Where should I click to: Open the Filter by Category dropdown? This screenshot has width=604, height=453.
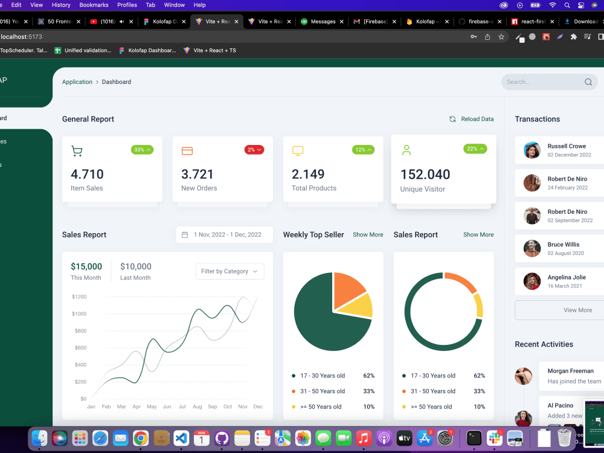pos(230,271)
